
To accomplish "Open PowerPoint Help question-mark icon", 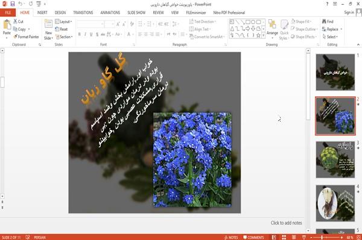I will 327,4.
